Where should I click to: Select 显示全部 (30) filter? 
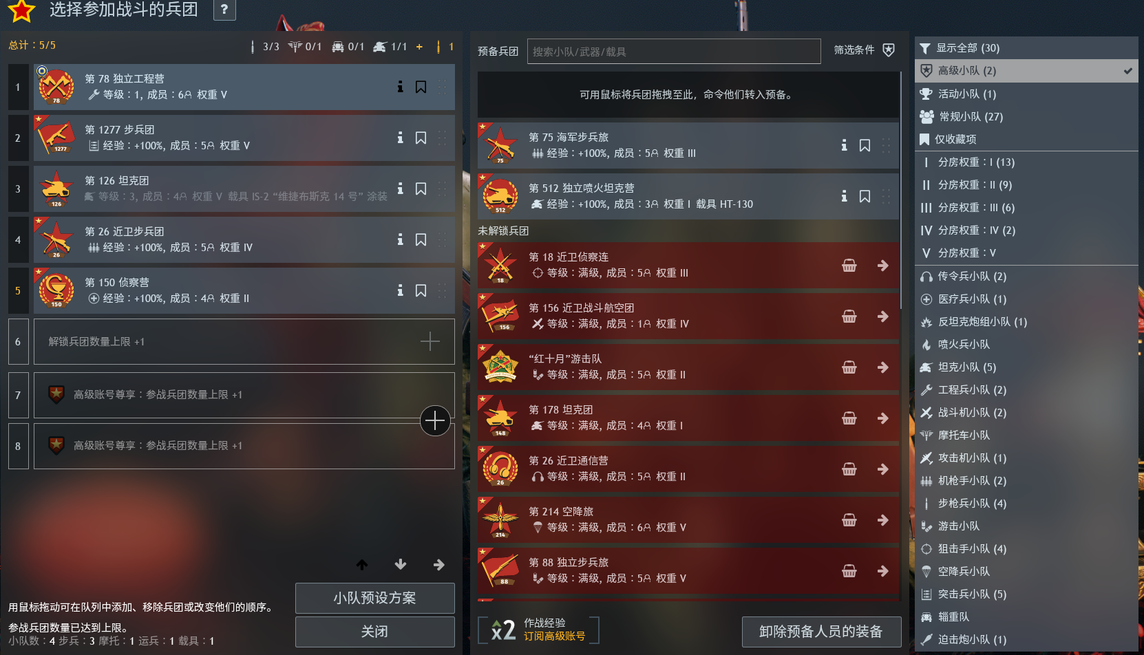tap(1026, 48)
